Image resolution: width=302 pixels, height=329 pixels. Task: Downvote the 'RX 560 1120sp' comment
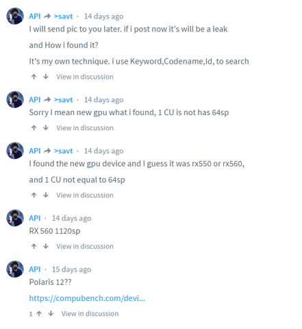pos(46,246)
